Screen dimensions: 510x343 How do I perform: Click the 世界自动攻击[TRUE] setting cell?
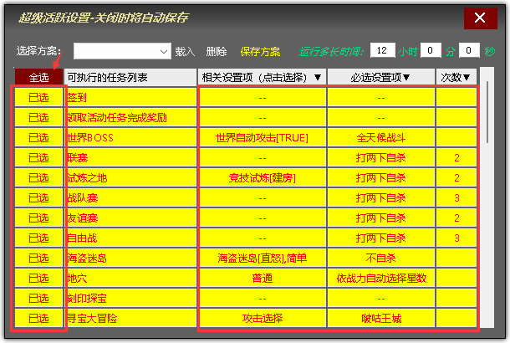point(263,138)
